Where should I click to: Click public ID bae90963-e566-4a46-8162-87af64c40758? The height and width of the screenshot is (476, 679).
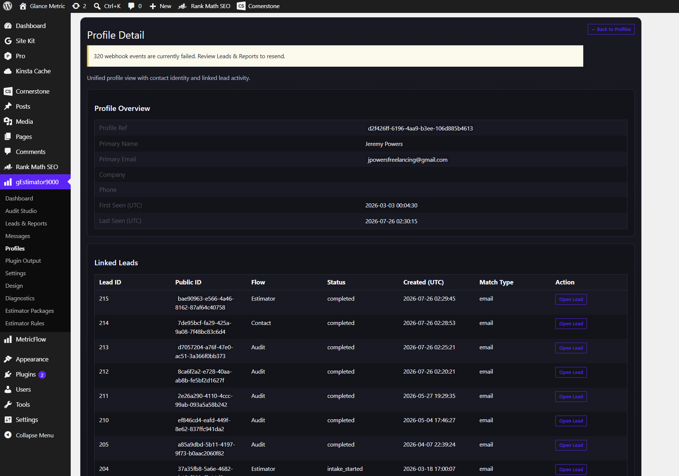pyautogui.click(x=205, y=303)
